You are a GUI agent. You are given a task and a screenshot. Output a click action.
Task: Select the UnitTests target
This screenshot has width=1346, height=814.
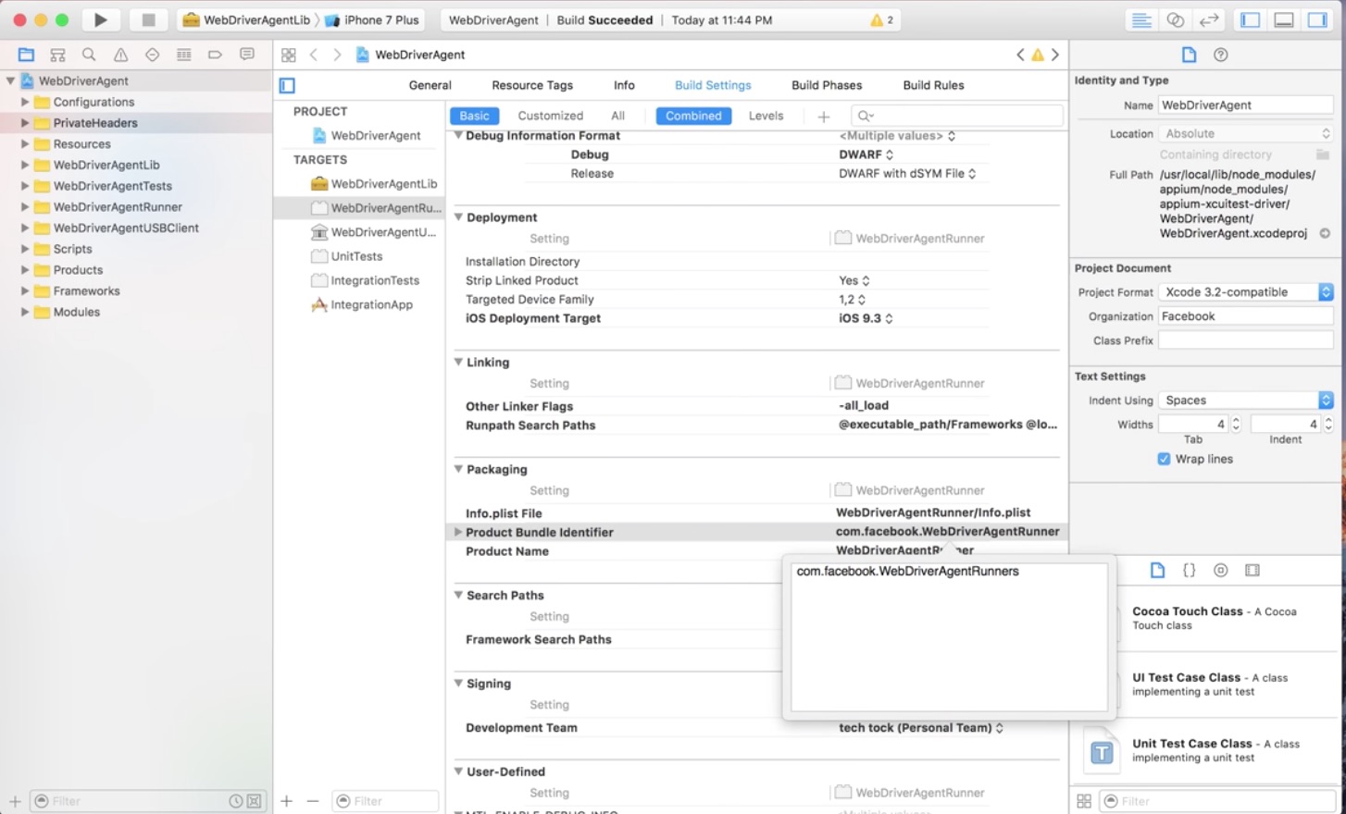[x=347, y=256]
